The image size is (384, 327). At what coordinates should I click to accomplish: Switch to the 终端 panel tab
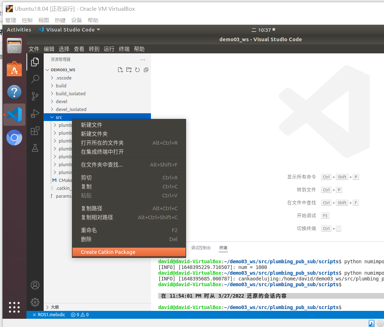point(223,248)
